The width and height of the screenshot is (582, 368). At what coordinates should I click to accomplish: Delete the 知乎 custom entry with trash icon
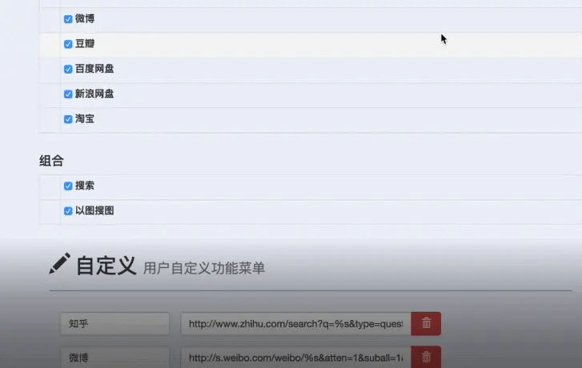[x=426, y=323]
